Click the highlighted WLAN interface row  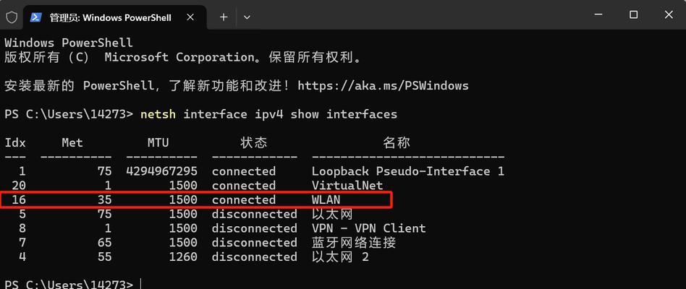tap(196, 200)
